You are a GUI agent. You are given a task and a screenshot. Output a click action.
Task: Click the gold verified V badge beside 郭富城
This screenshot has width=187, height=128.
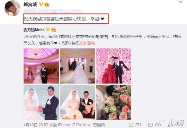click(x=41, y=5)
